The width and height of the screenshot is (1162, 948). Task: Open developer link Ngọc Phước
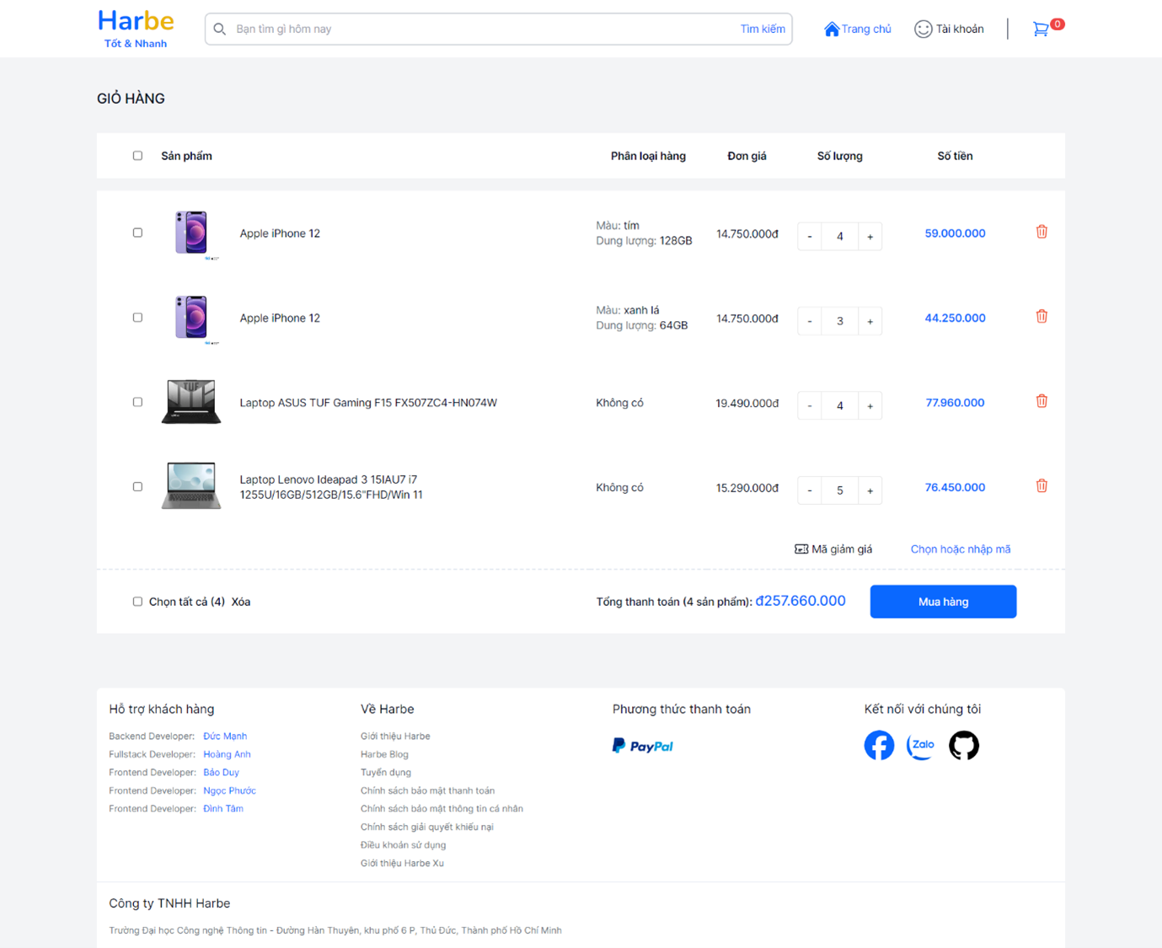click(229, 790)
